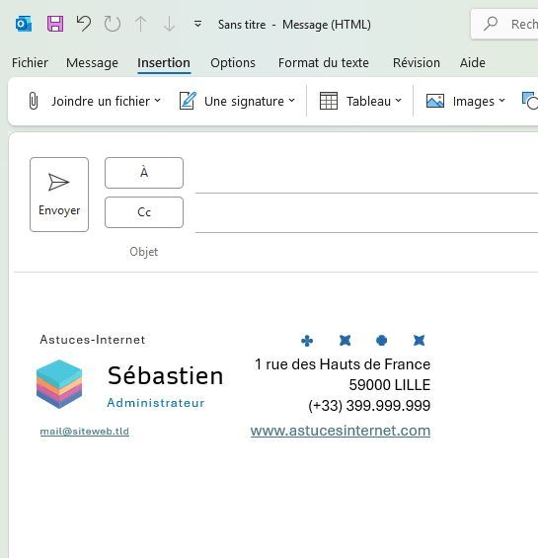The width and height of the screenshot is (538, 558).
Task: Open the www.astucesinternet.com link
Action: (x=341, y=431)
